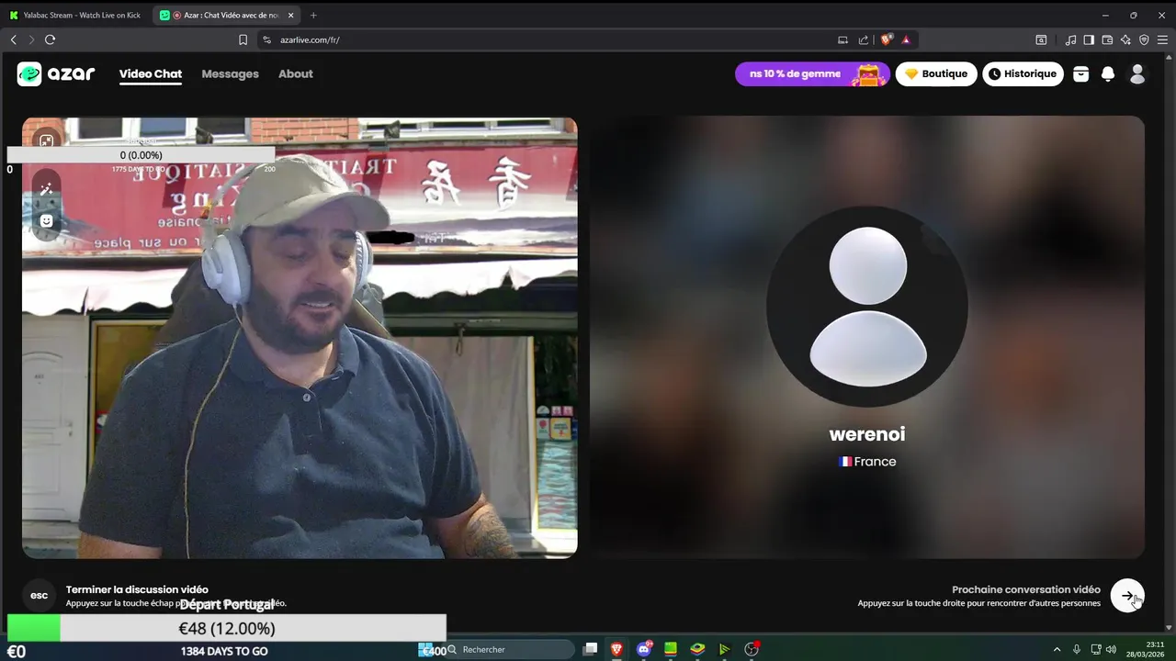Click the expand video icon on local video
The width and height of the screenshot is (1176, 661).
tap(46, 140)
